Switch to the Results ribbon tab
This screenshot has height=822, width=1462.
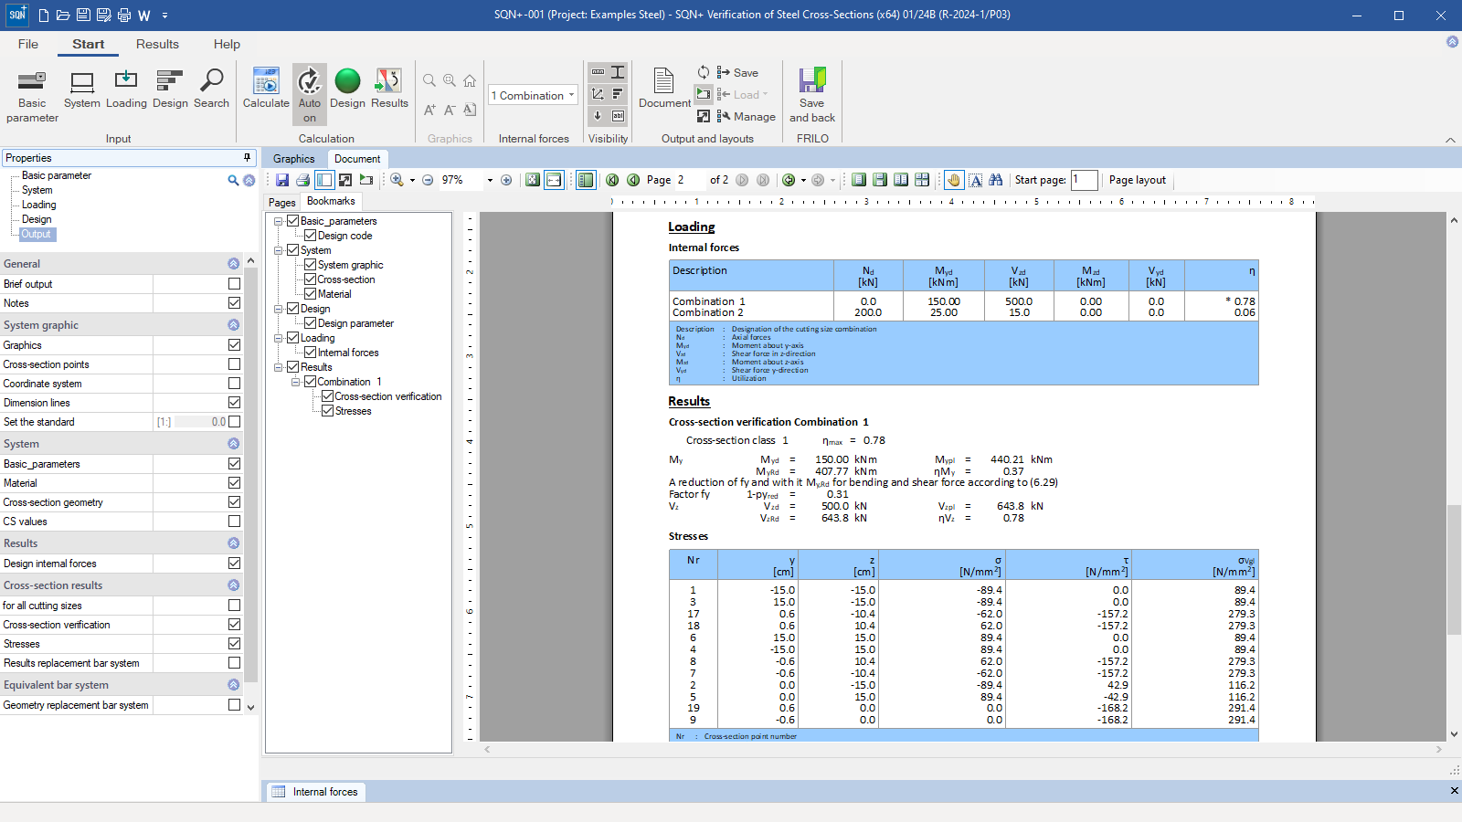(x=157, y=44)
